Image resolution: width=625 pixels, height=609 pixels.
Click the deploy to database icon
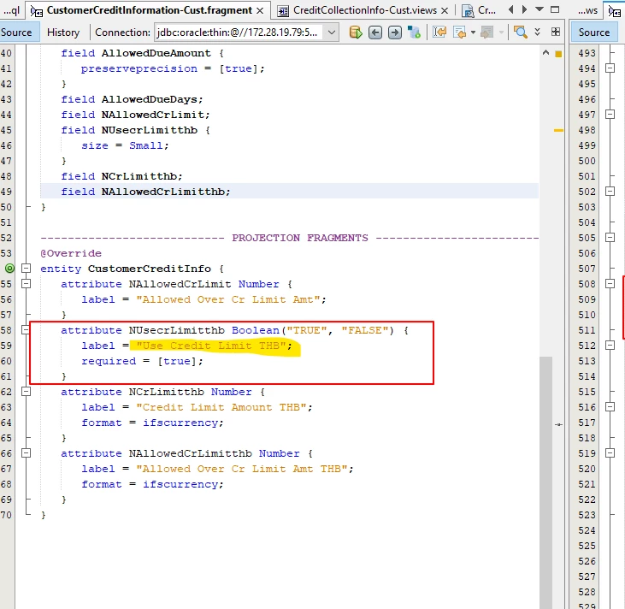coord(414,33)
